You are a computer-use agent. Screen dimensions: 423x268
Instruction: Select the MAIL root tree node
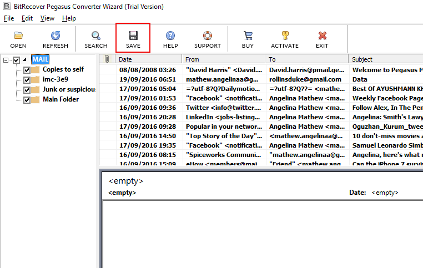[x=40, y=59]
